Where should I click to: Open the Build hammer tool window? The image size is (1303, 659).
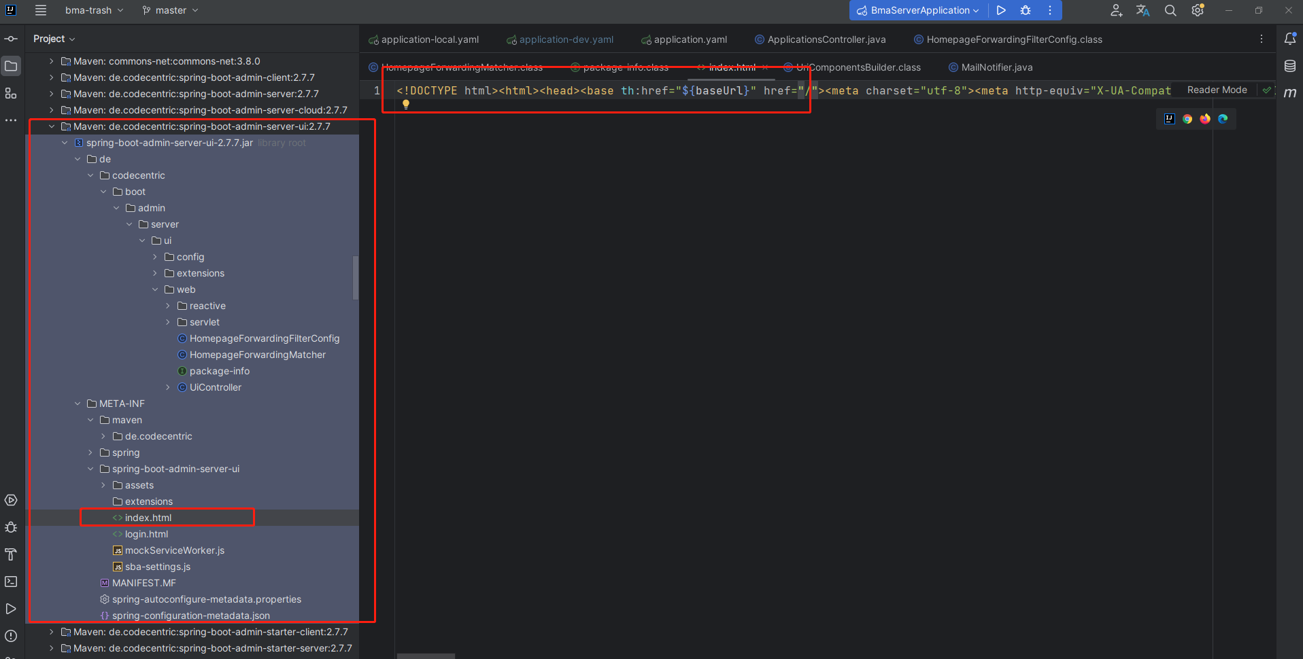coord(11,554)
